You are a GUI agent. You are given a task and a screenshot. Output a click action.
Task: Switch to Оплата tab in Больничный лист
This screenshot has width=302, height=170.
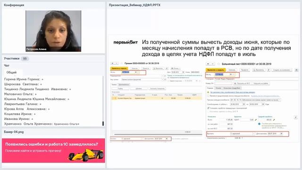click(218, 88)
